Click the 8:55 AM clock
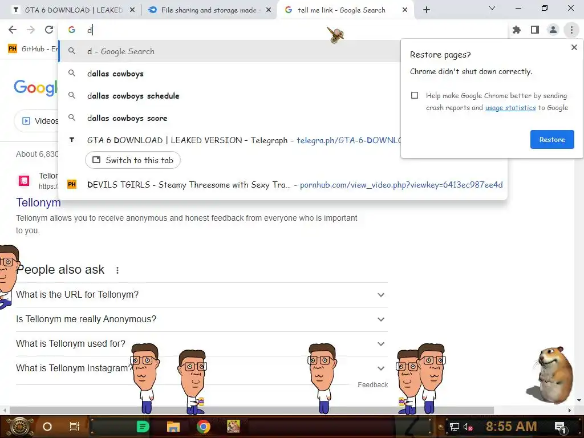This screenshot has height=438, width=584. (511, 427)
